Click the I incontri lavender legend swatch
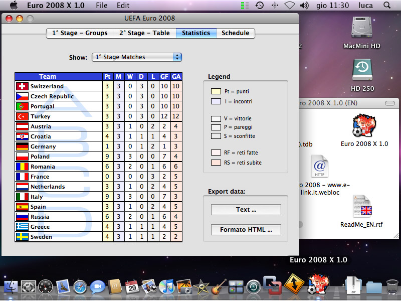The width and height of the screenshot is (401, 301). click(216, 101)
